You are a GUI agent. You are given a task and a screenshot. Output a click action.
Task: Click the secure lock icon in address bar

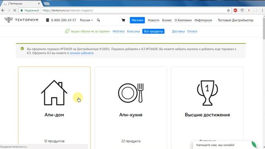point(22,10)
